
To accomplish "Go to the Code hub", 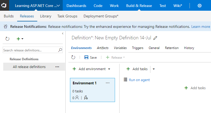I will click(98, 6).
